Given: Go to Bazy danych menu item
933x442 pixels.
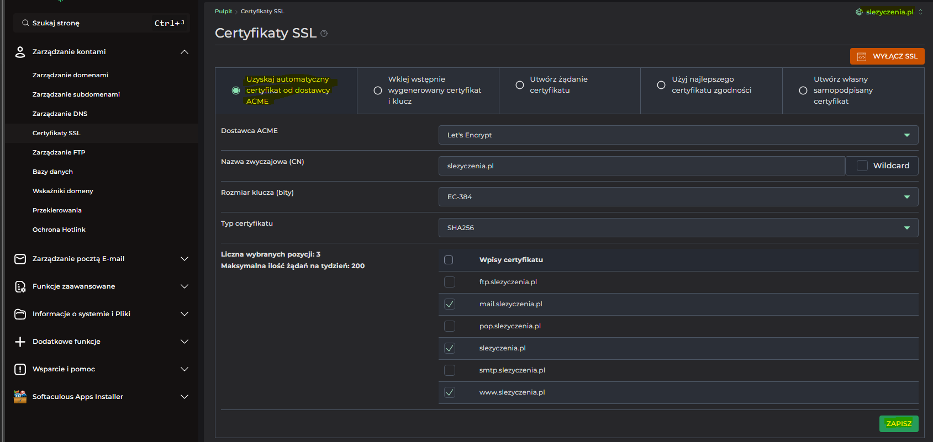Looking at the screenshot, I should 52,172.
